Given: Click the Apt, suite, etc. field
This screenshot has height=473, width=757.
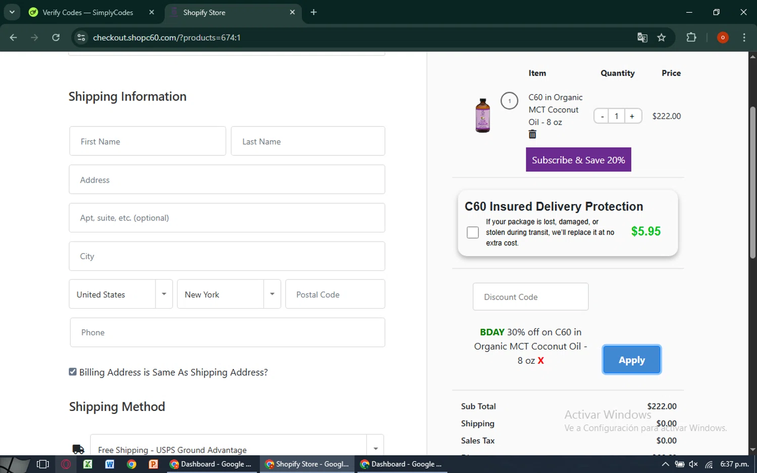Looking at the screenshot, I should point(227,218).
